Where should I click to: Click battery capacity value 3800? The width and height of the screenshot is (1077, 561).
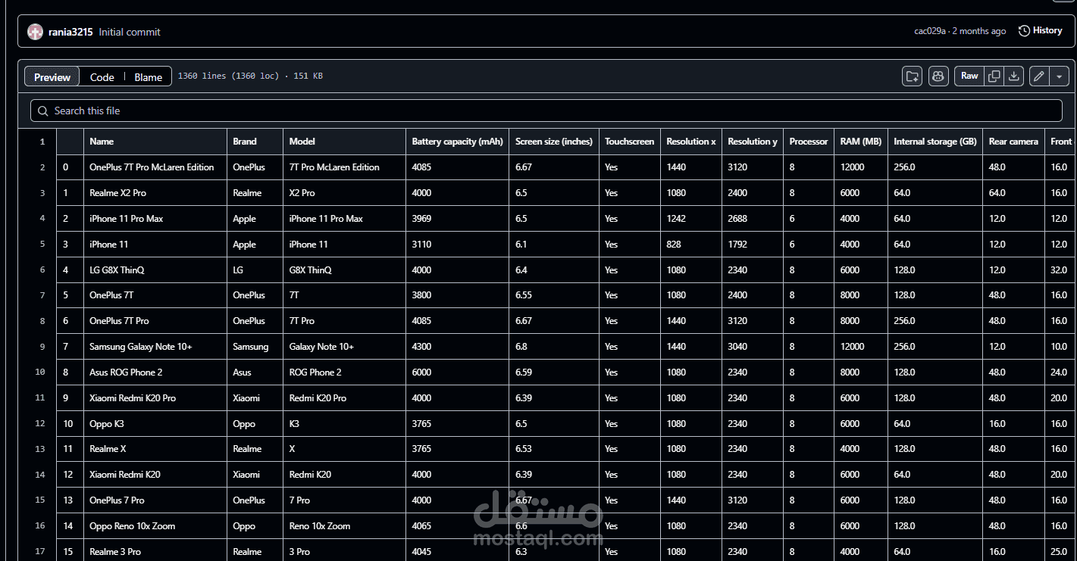click(421, 295)
